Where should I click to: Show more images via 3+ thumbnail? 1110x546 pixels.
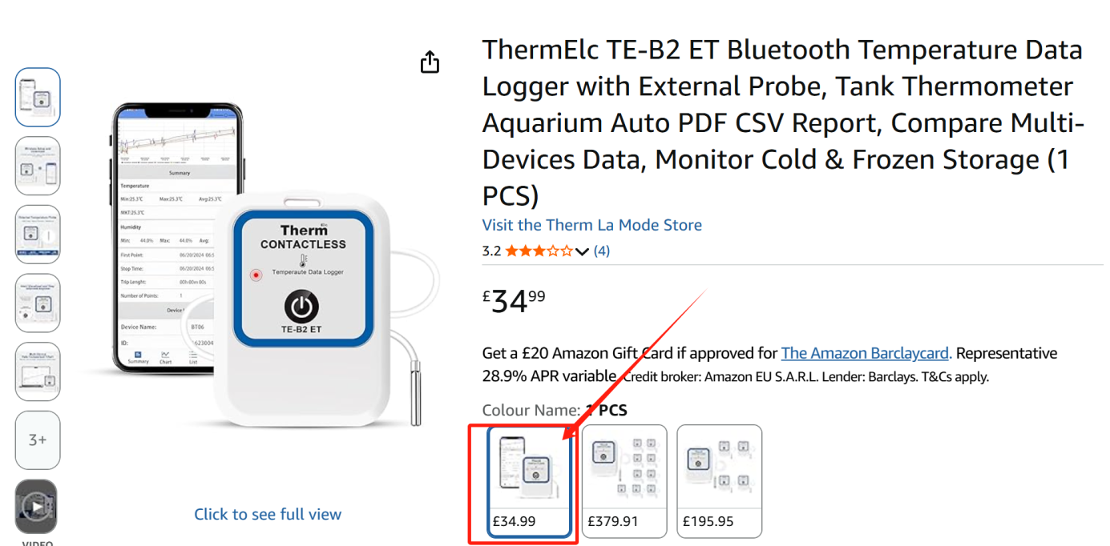click(38, 440)
